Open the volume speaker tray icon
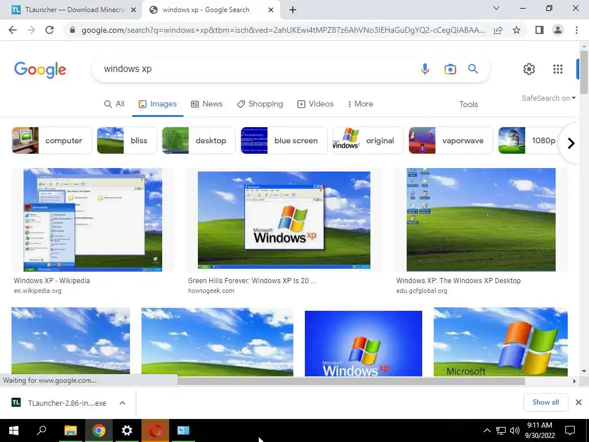The height and width of the screenshot is (442, 589). click(x=515, y=430)
